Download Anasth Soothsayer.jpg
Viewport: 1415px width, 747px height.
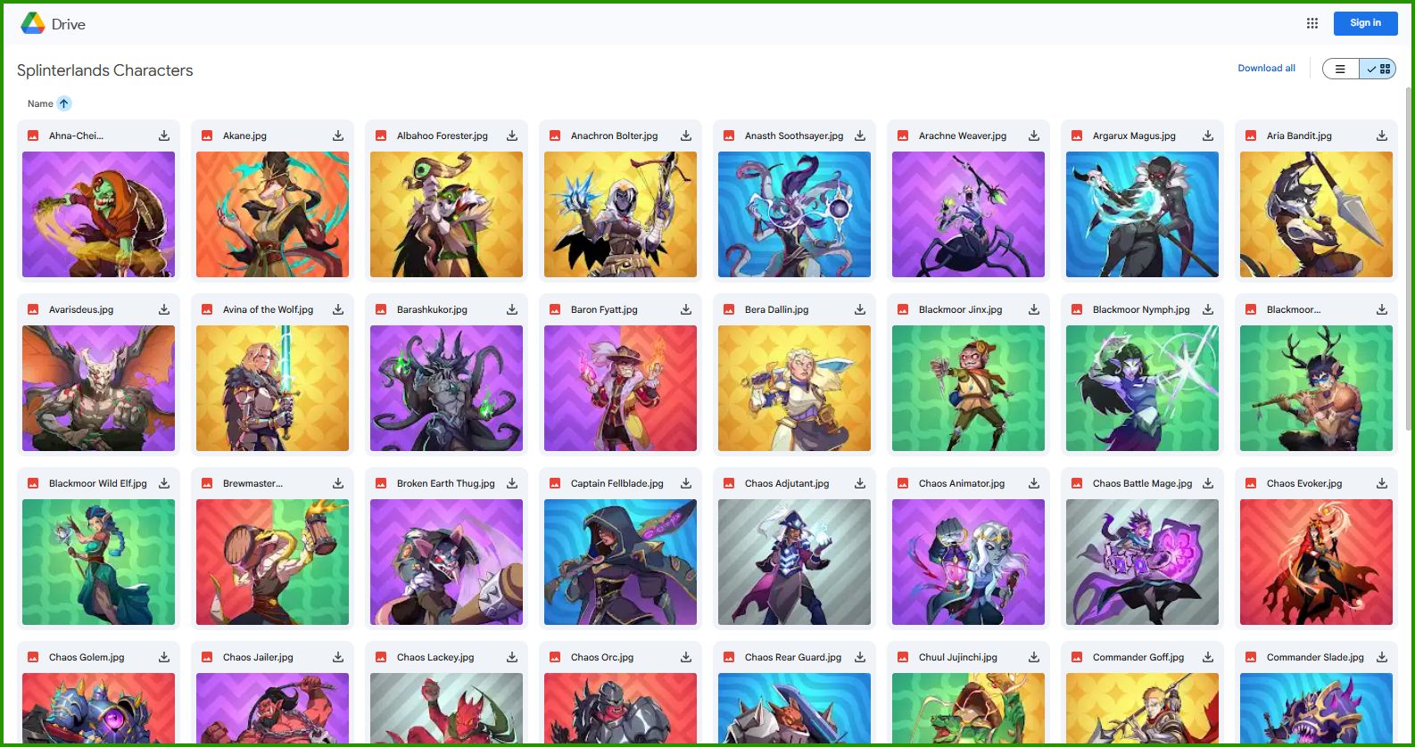pos(860,135)
